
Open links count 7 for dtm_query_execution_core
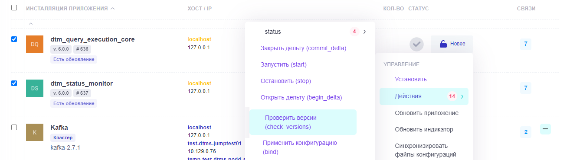coord(525,44)
